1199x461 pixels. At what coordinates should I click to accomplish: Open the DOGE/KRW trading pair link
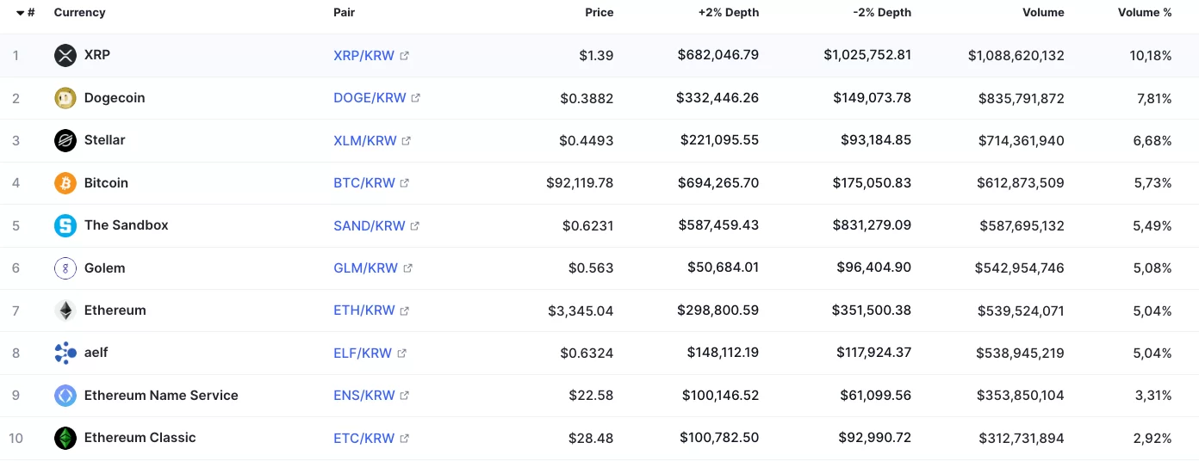point(369,98)
